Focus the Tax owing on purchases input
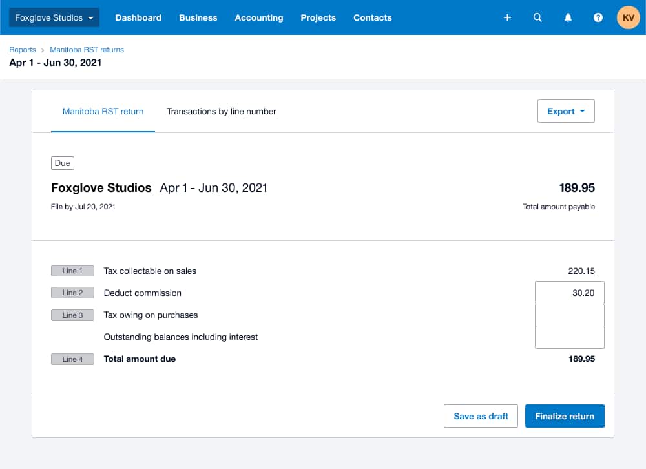This screenshot has width=646, height=469. click(x=569, y=315)
